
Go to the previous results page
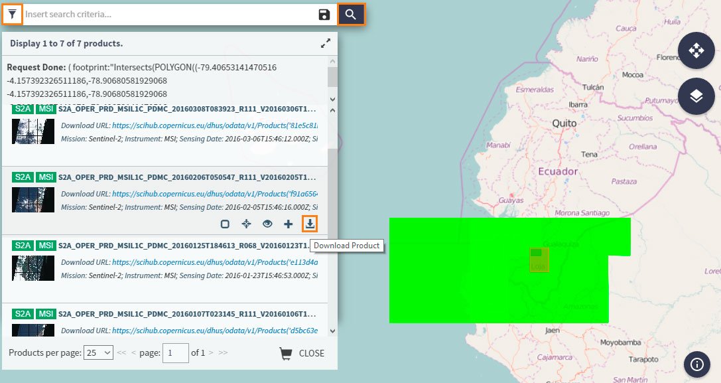pyautogui.click(x=134, y=352)
